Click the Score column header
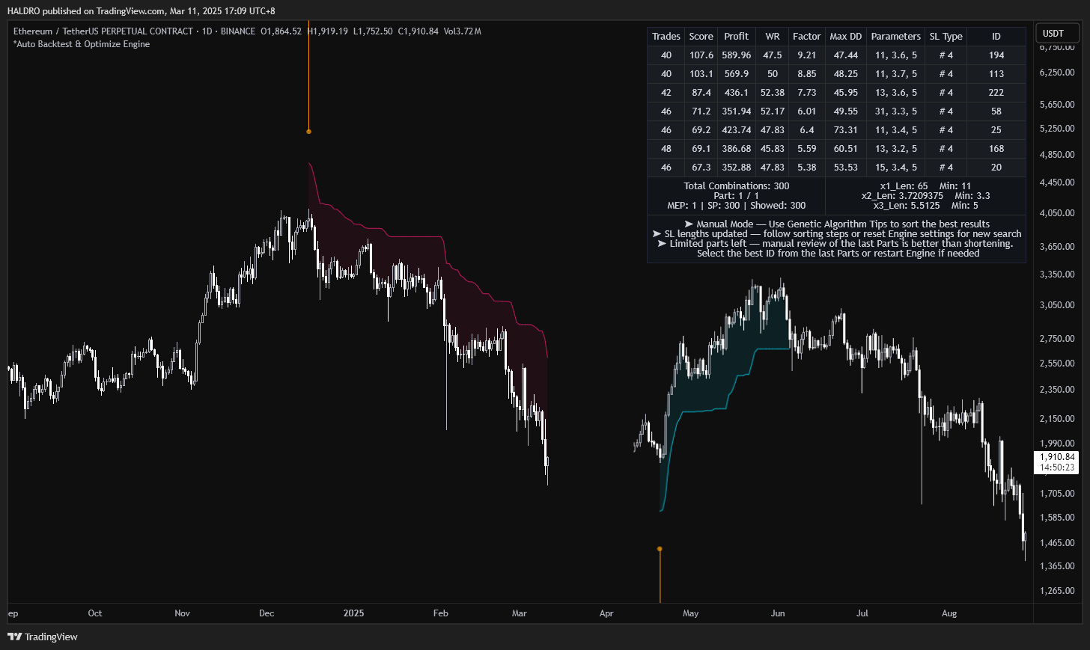 point(701,36)
